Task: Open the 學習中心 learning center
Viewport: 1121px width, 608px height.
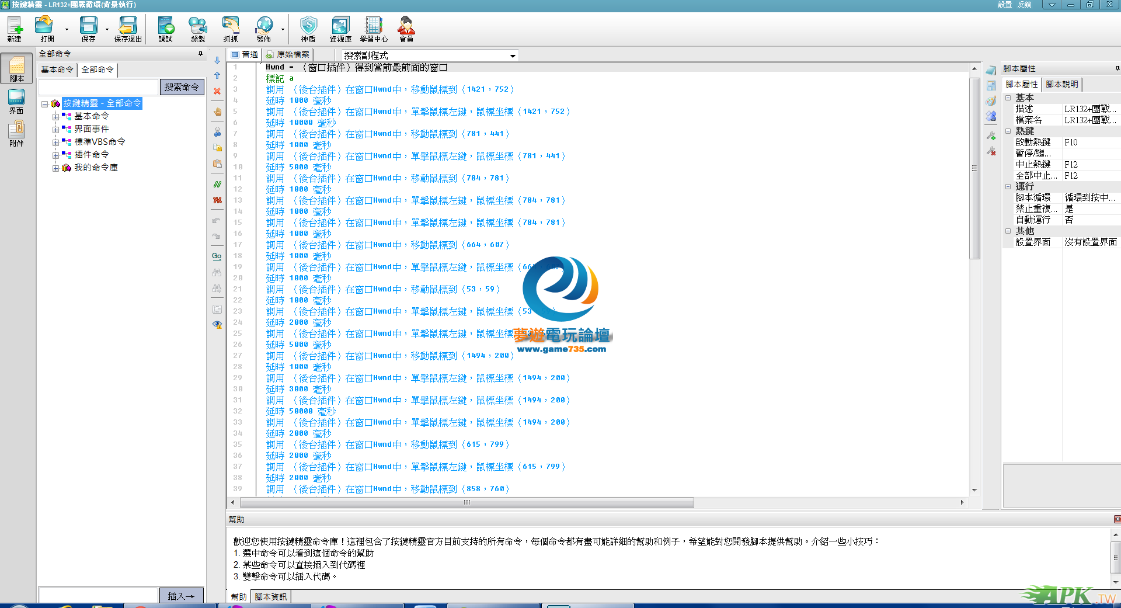Action: (x=374, y=29)
